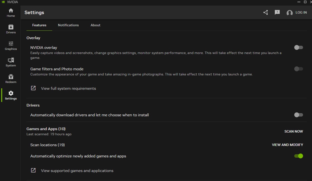Open the feedback message icon

pos(277,12)
